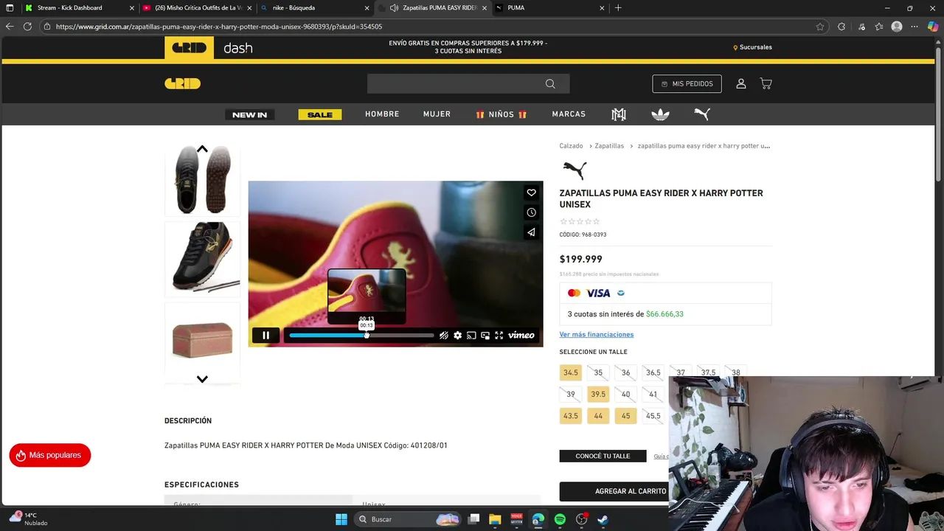
Task: Click the MIS PEDIDOS button
Action: tap(687, 84)
